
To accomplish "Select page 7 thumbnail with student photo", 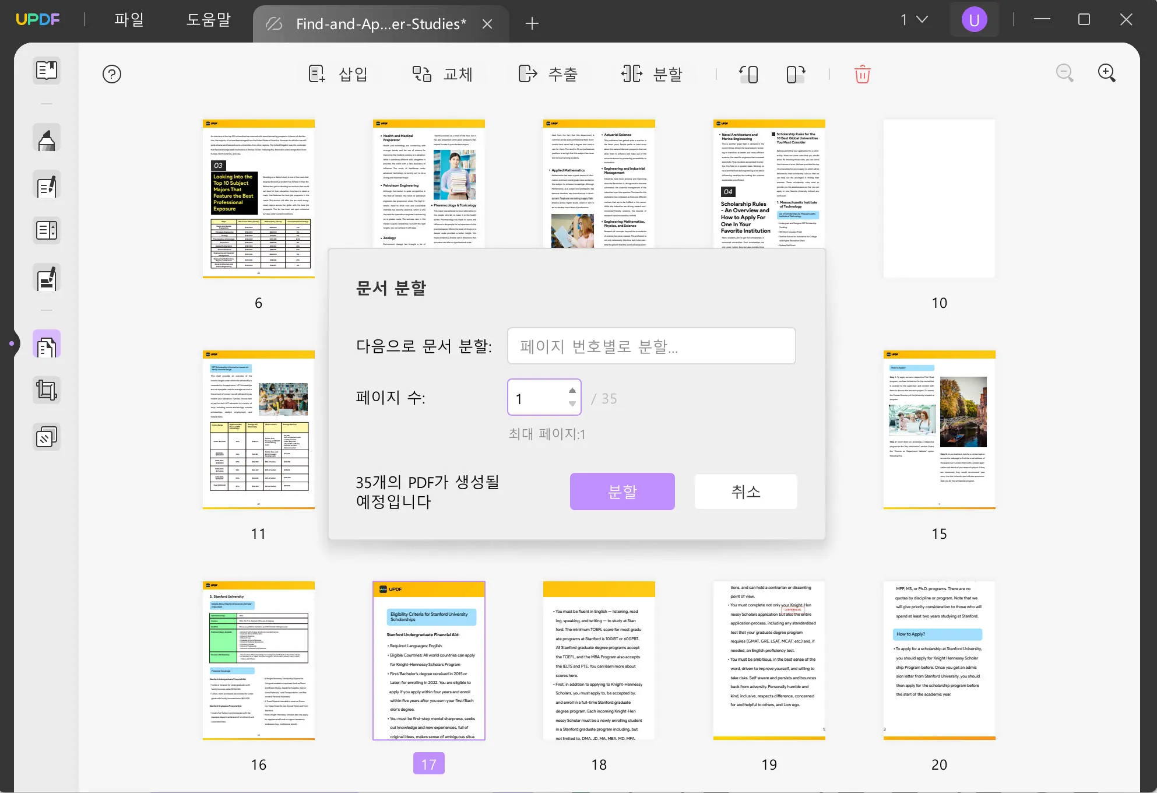I will [429, 184].
